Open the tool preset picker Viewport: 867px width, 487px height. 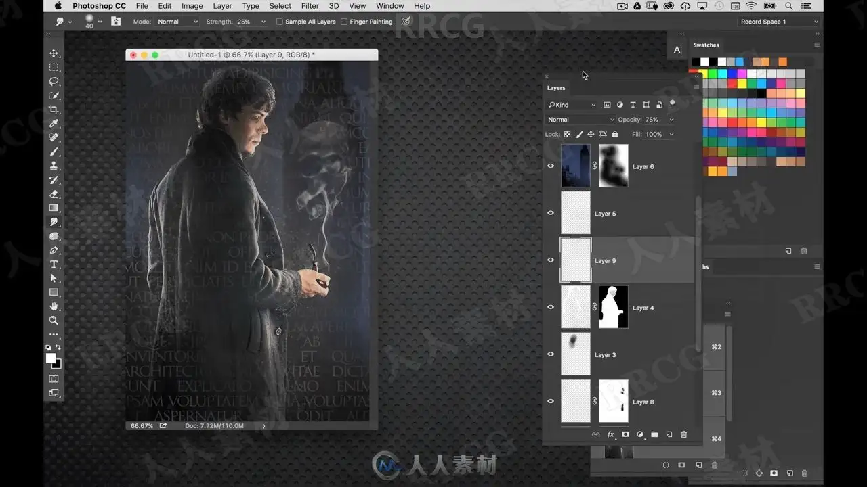(x=63, y=22)
